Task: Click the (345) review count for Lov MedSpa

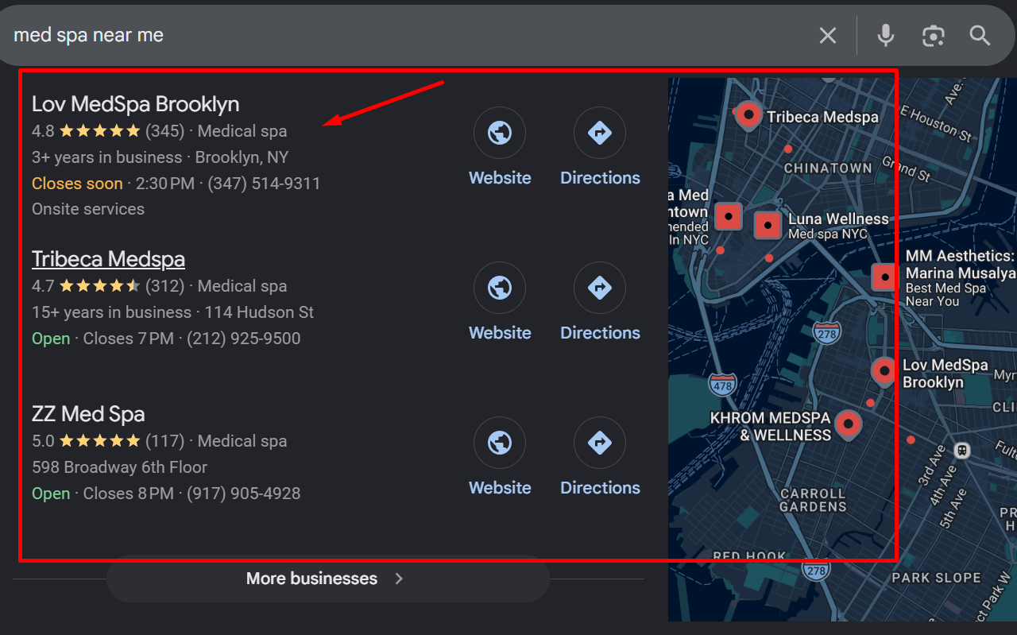Action: tap(164, 130)
